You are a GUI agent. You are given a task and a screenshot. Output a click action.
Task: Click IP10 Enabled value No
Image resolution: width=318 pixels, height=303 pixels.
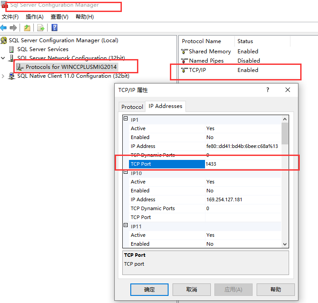(x=243, y=191)
